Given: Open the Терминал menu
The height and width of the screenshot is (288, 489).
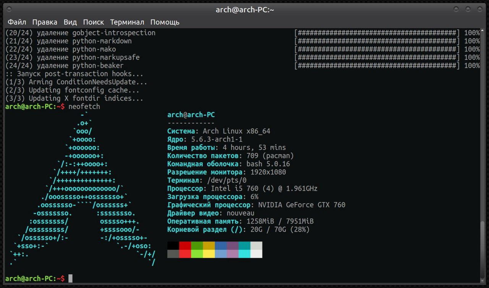Looking at the screenshot, I should point(127,22).
